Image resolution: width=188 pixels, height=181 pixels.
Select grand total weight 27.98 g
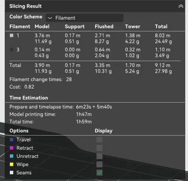tap(164, 71)
